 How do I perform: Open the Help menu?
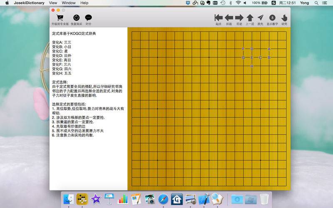(84, 3)
